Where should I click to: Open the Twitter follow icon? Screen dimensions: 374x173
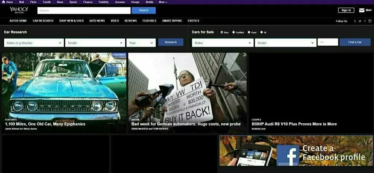[x=360, y=21]
